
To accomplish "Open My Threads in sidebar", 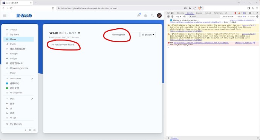I will pos(16,124).
